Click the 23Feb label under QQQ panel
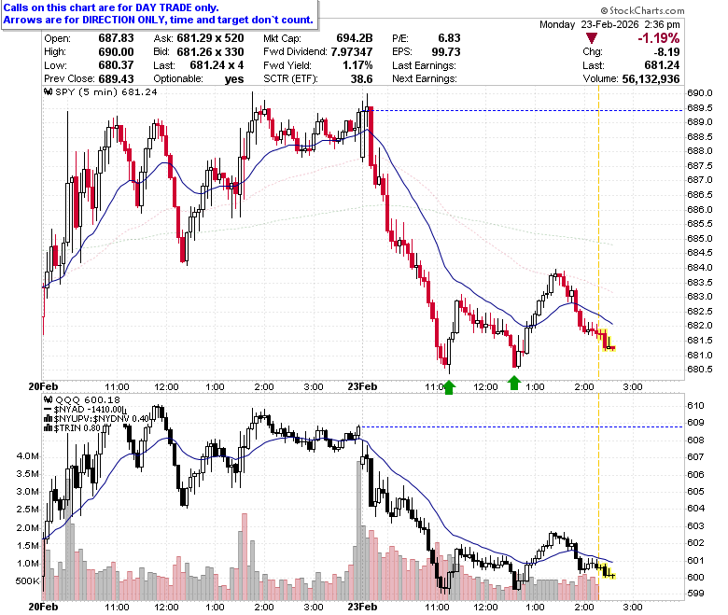 [362, 607]
